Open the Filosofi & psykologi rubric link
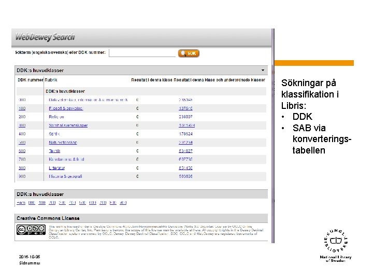The height and width of the screenshot is (280, 373). point(66,108)
